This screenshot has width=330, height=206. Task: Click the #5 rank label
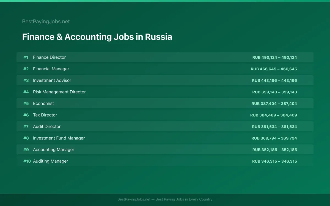tap(26, 104)
